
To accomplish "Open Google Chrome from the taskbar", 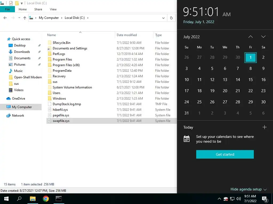I will pyautogui.click(x=46, y=199).
